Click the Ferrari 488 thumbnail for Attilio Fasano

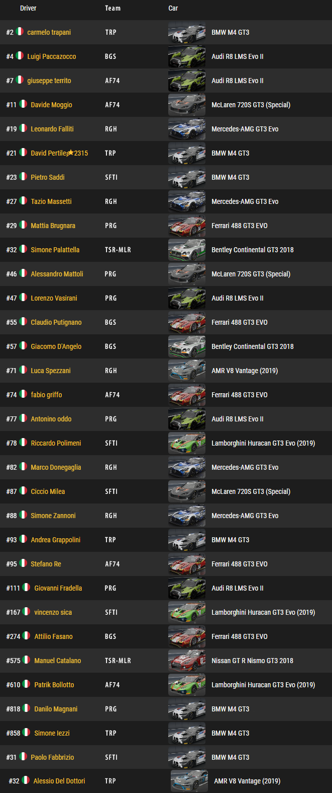187,636
